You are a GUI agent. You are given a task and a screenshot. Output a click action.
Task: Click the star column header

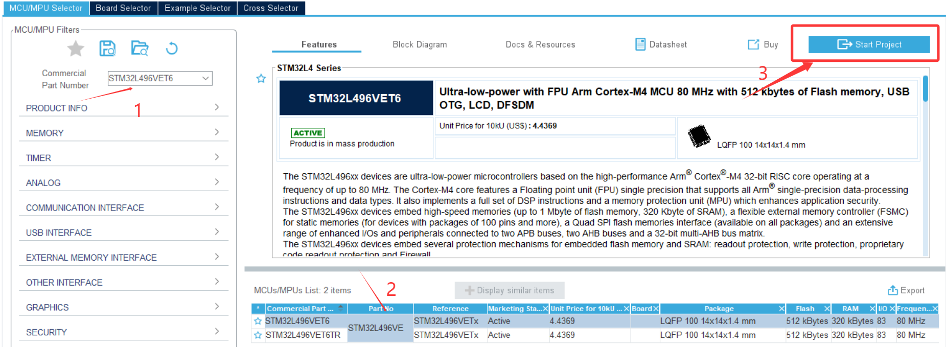tap(258, 309)
